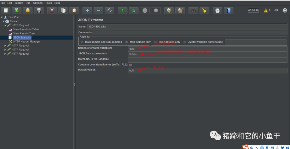Screen dimensions: 290x149
Task: Select the Sub-samples only radio button
Action: 155,42
